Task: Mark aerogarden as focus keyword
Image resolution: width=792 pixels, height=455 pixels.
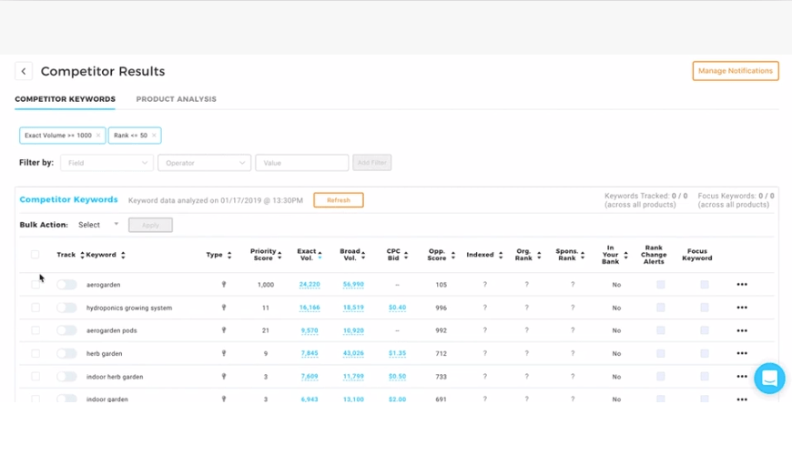Action: coord(705,285)
